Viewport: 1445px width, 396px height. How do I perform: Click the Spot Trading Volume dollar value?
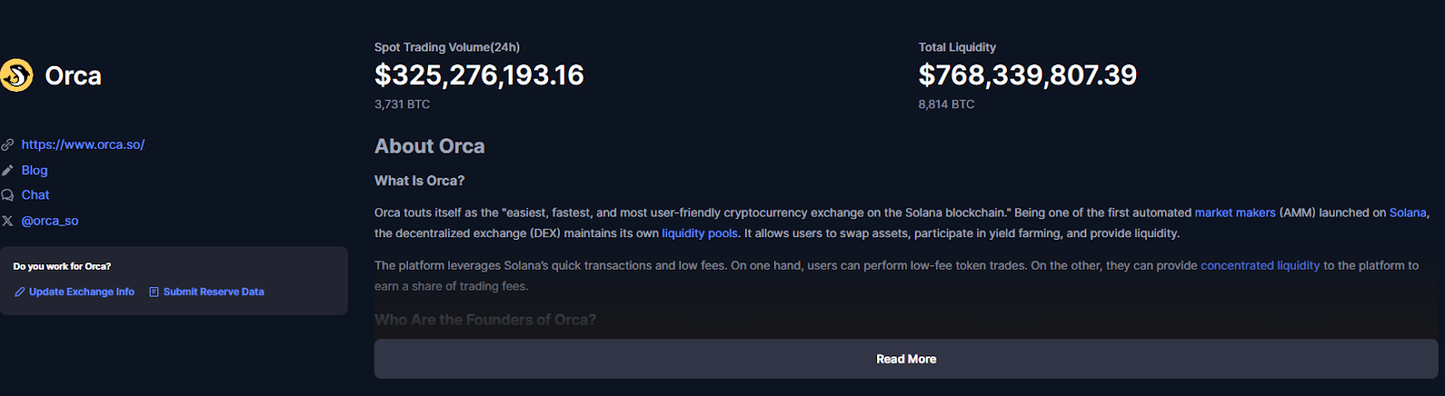[x=480, y=75]
